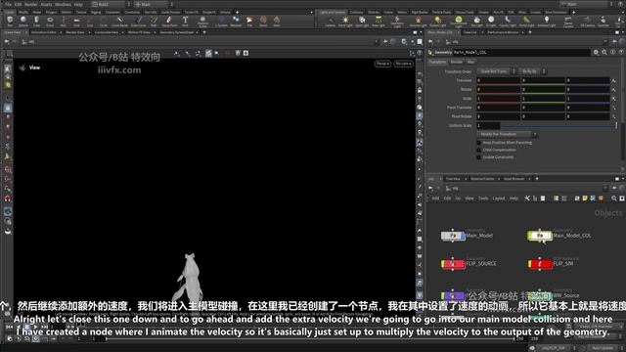Open the rotate order Rx Ry Rz dropdown
The image size is (626, 352).
click(532, 71)
